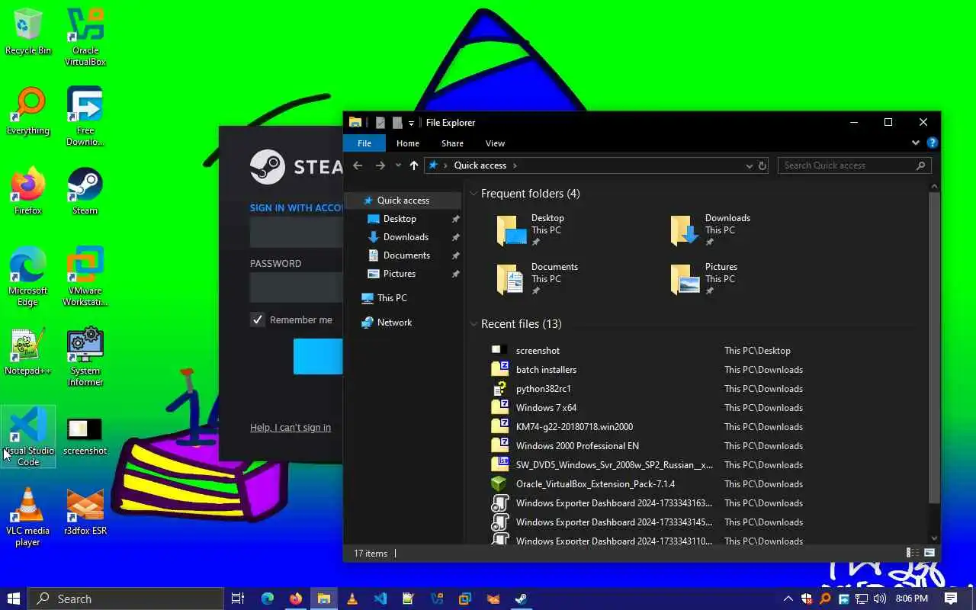The height and width of the screenshot is (610, 976).
Task: Click the taskbar Search box
Action: pos(127,599)
